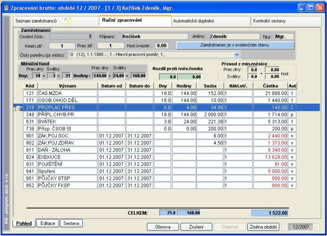327x236 pixels.
Task: Select the 'Spoření' row
Action: click(160, 171)
